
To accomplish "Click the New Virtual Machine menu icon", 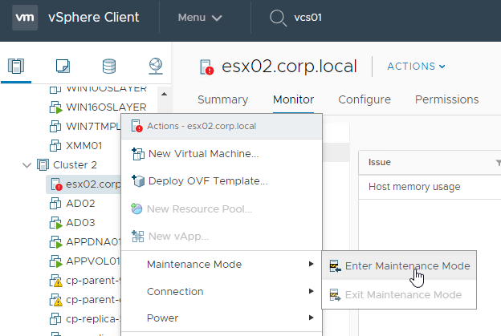I will pos(138,154).
